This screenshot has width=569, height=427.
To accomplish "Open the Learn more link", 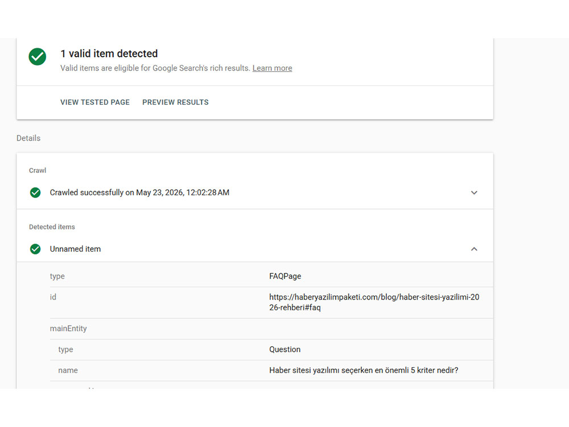I will tap(272, 68).
